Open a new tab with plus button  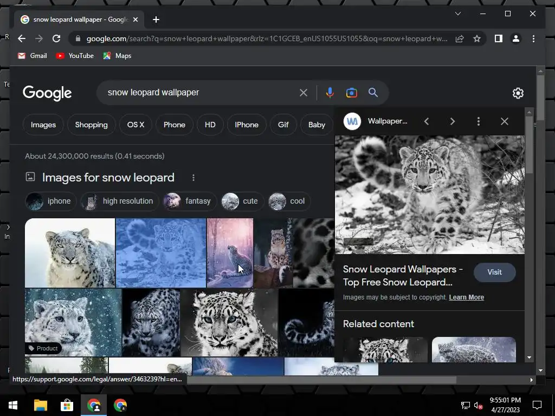click(156, 19)
